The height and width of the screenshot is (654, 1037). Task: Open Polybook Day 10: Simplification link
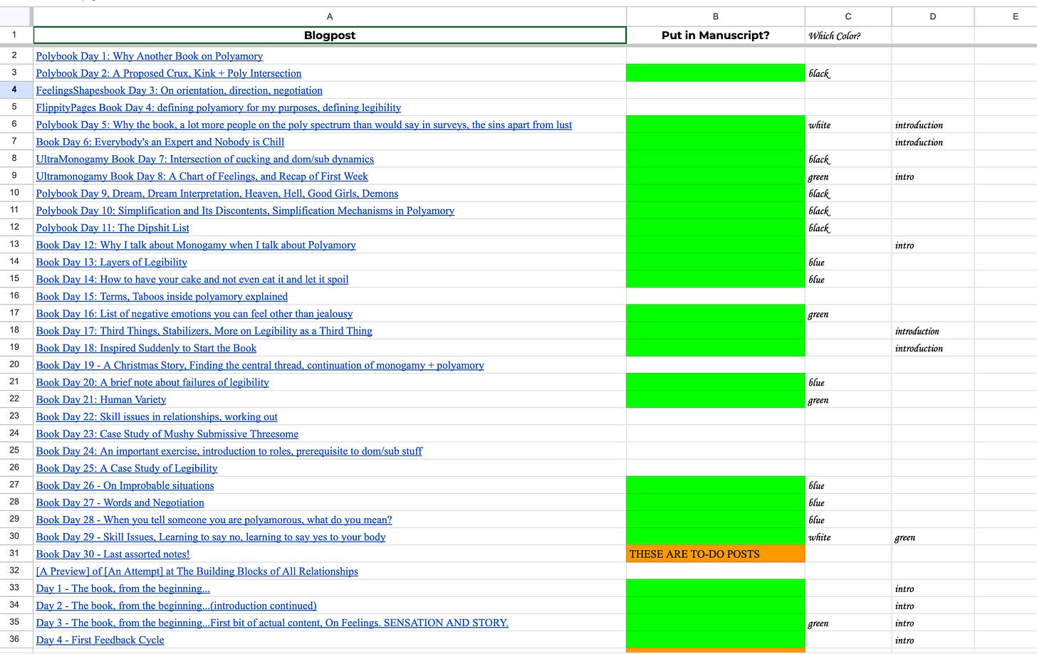tap(245, 211)
